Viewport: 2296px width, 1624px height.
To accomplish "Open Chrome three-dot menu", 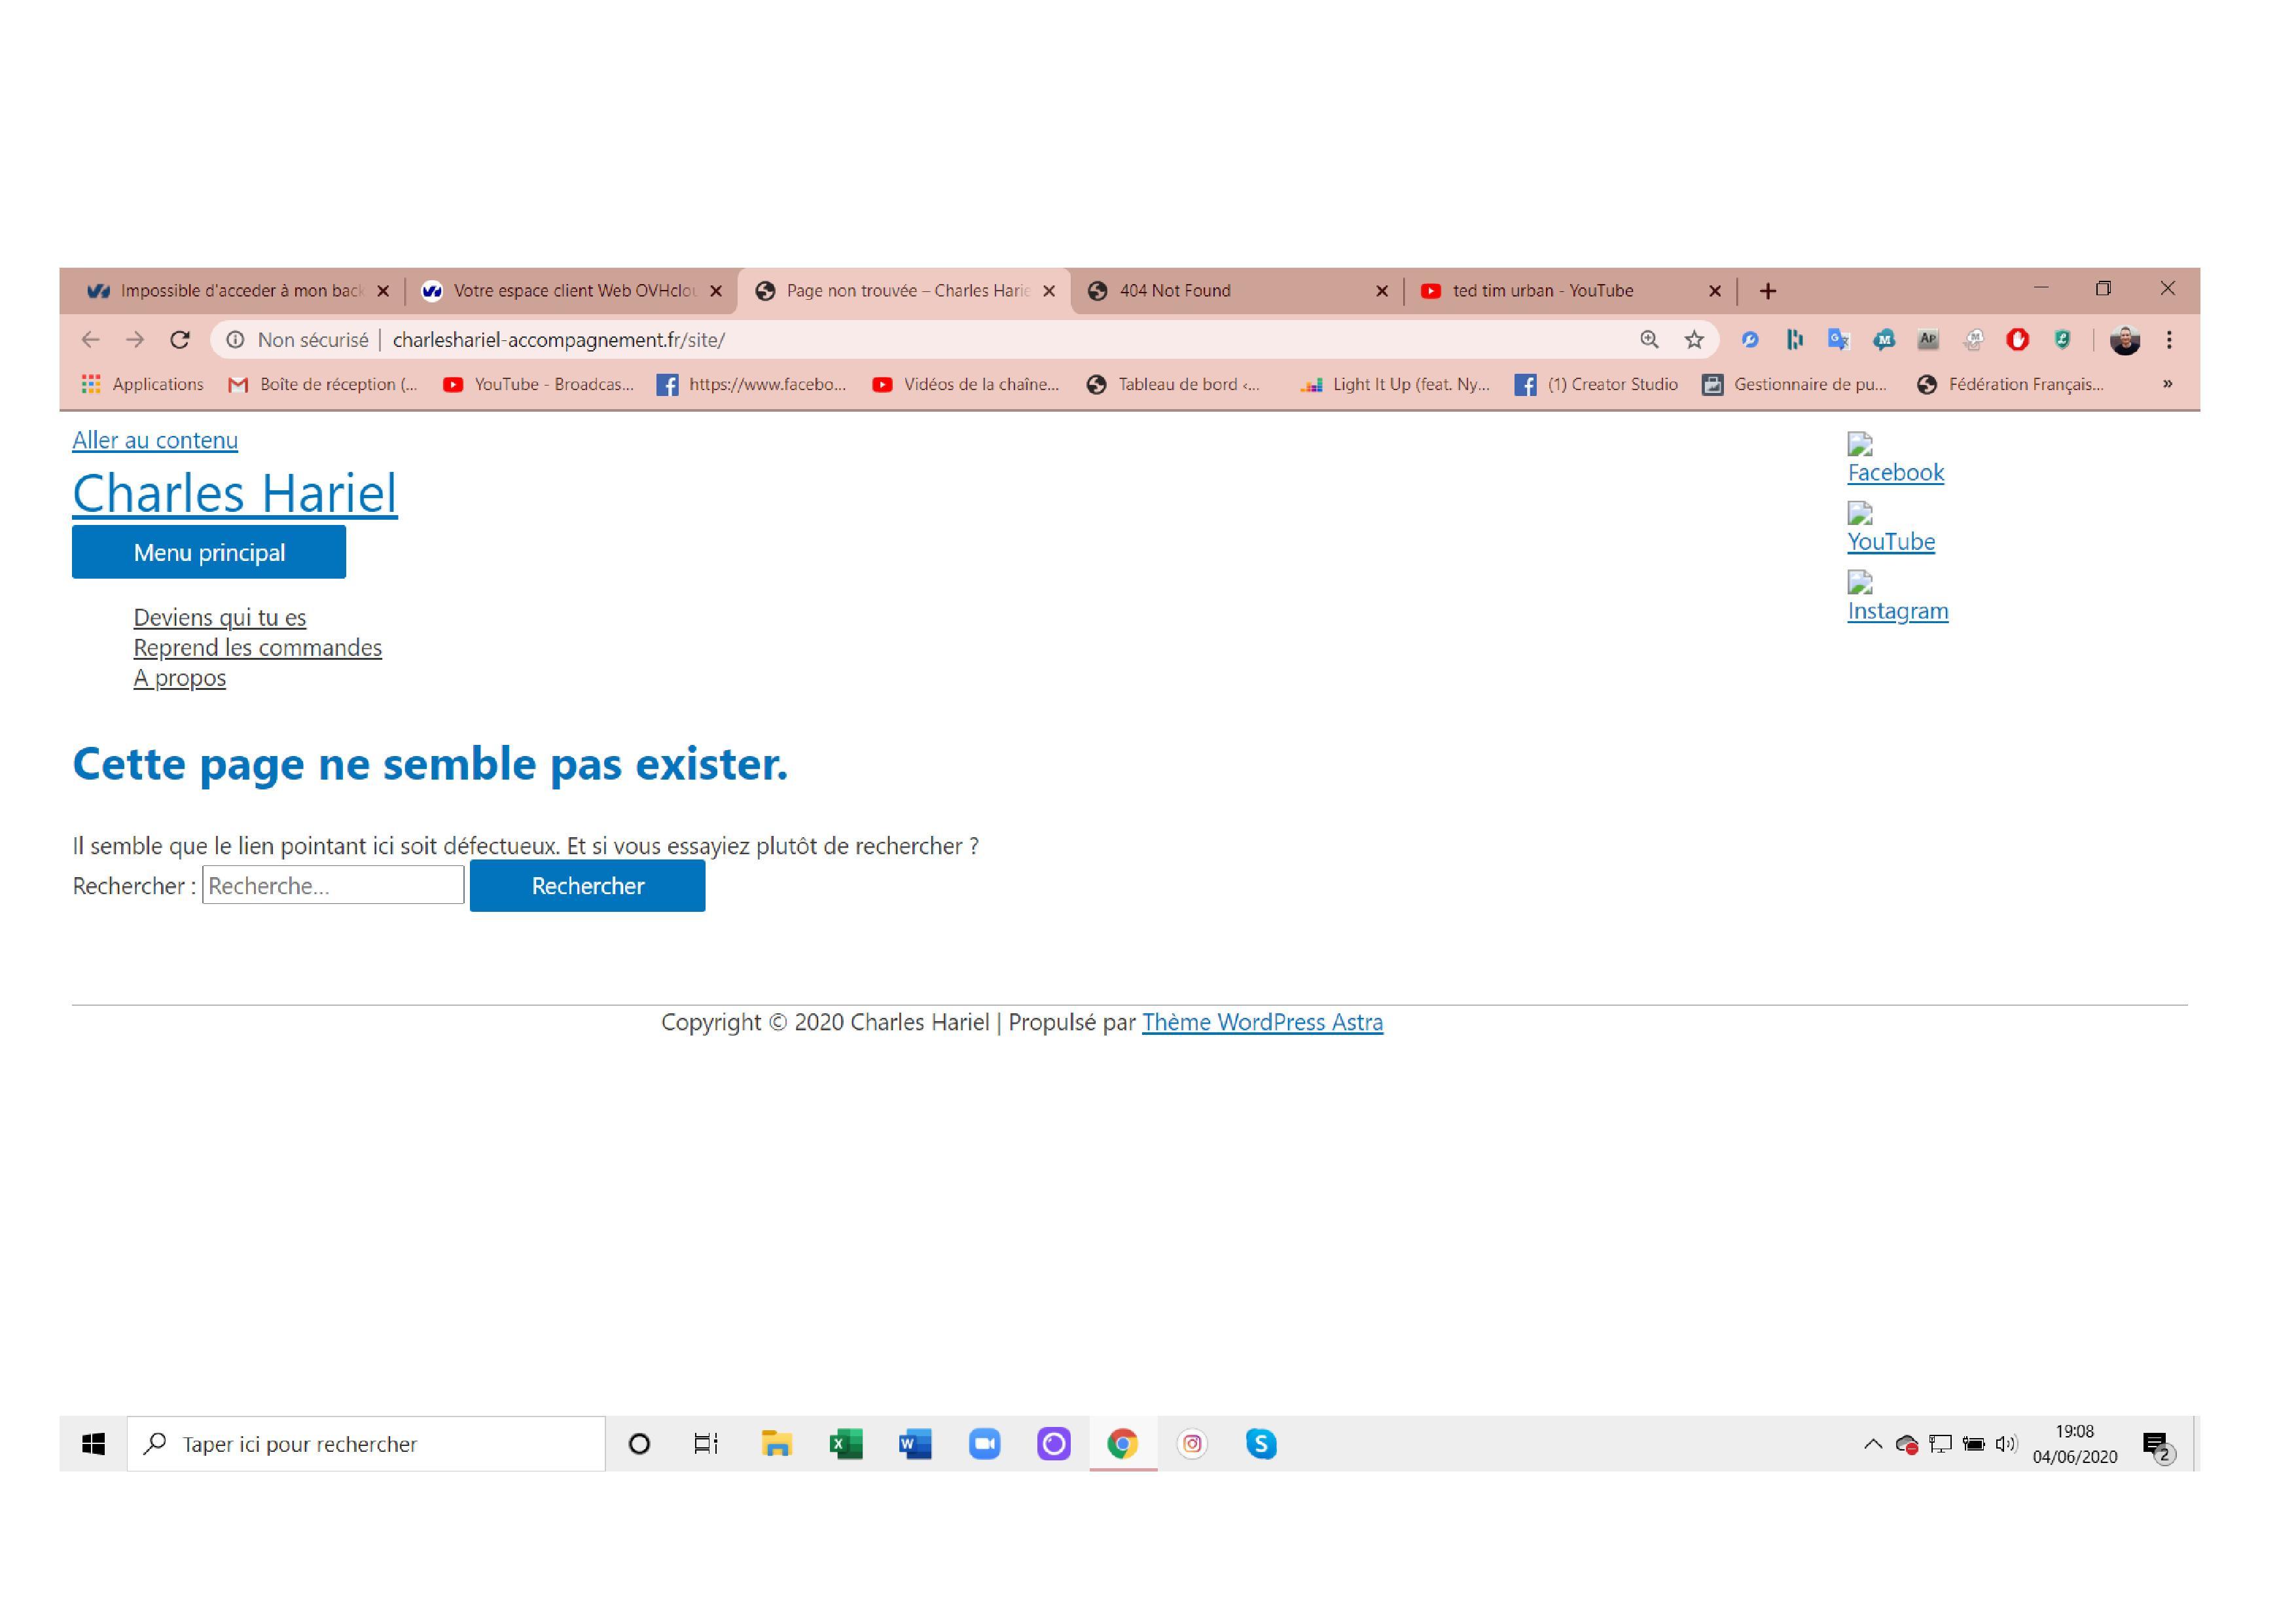I will pyautogui.click(x=2169, y=340).
